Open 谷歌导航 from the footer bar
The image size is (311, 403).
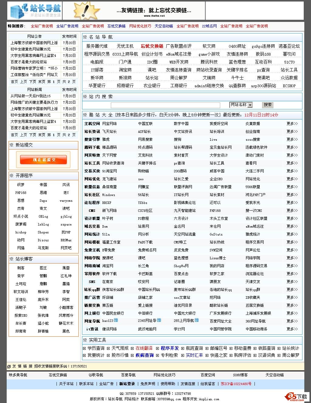[x=96, y=375]
